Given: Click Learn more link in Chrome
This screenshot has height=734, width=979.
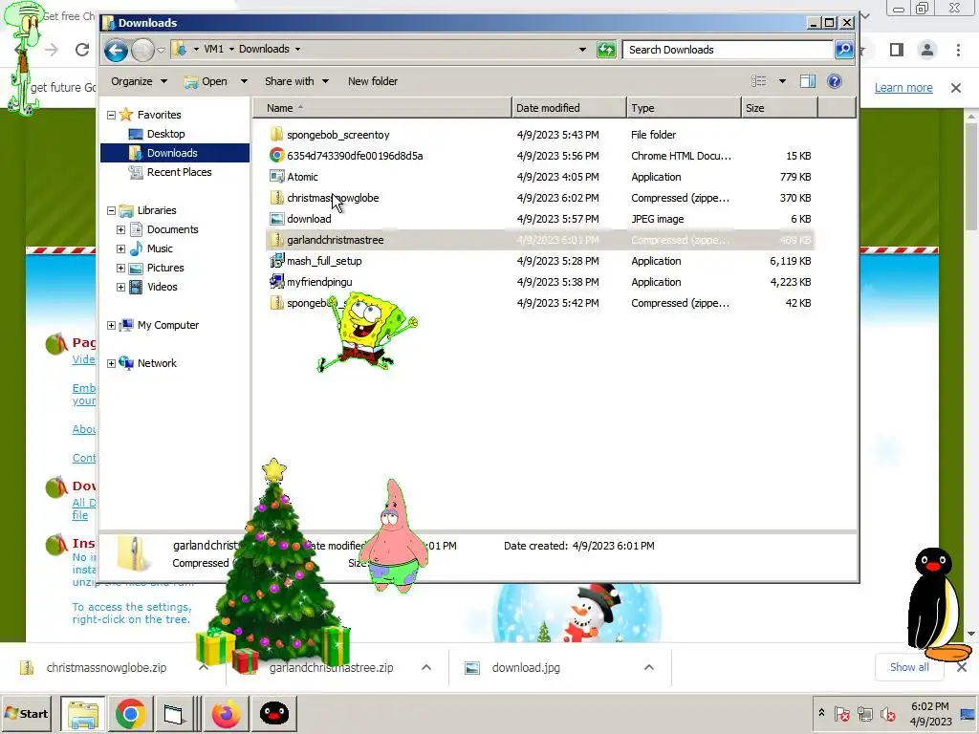Looking at the screenshot, I should tap(903, 87).
